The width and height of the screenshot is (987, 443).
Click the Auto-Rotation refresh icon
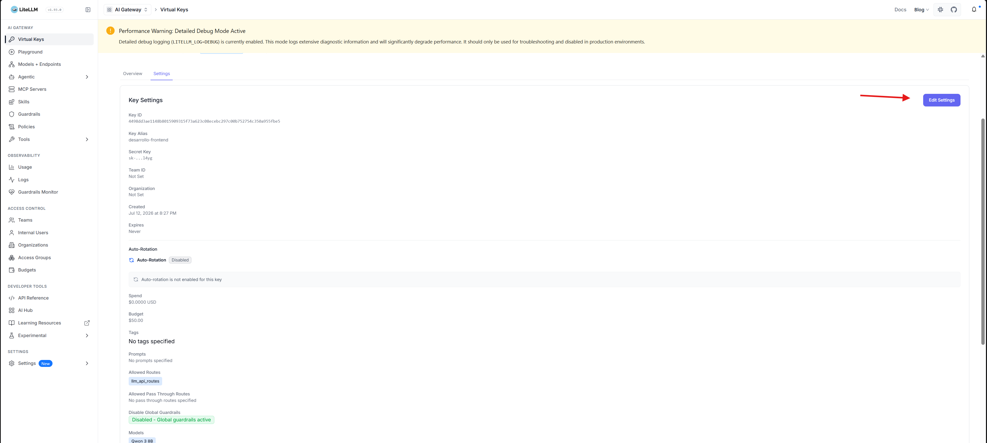pos(132,260)
